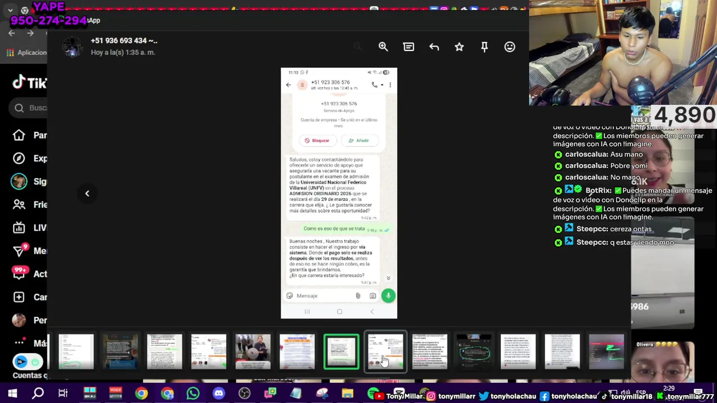Open Windows taskbar search

tap(38, 393)
